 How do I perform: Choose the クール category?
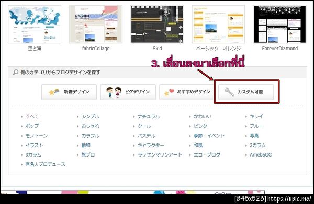(x=144, y=126)
